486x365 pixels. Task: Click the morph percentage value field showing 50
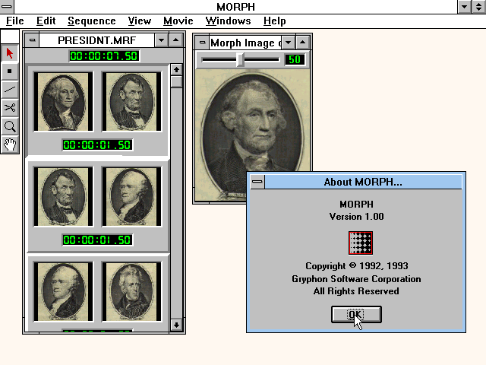(x=295, y=59)
